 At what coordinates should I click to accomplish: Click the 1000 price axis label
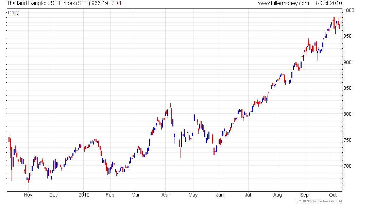point(349,10)
